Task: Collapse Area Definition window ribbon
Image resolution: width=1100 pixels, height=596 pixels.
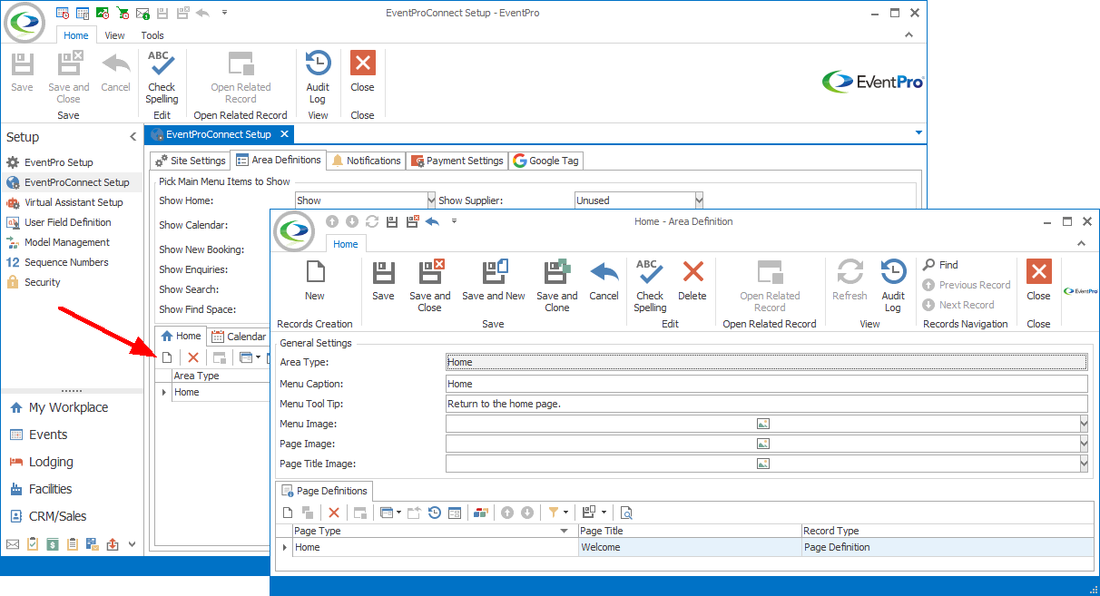Action: click(x=1081, y=244)
